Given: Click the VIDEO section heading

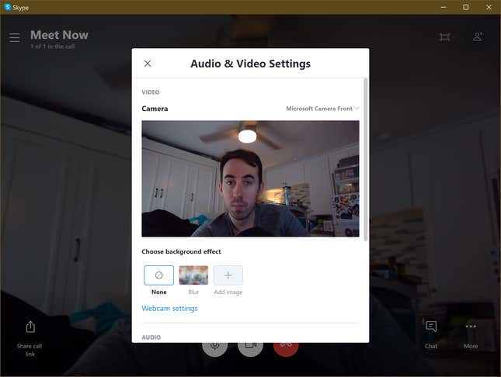Looking at the screenshot, I should (151, 92).
